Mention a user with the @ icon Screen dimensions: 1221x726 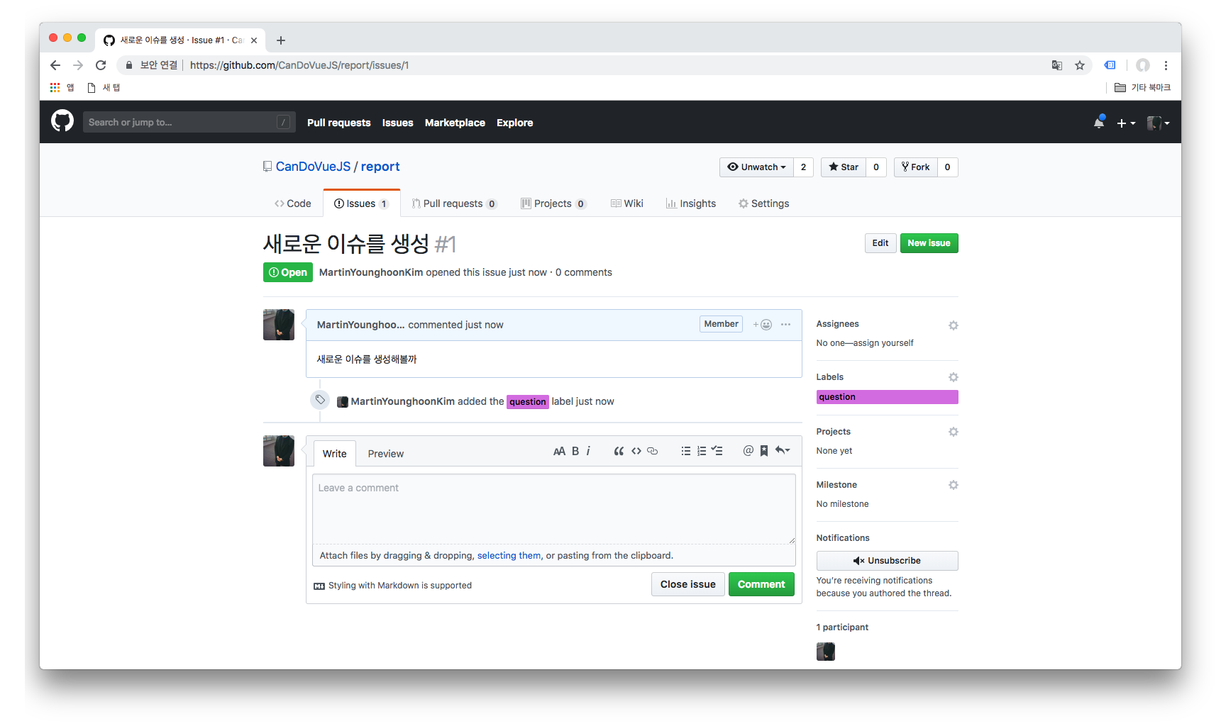tap(748, 451)
